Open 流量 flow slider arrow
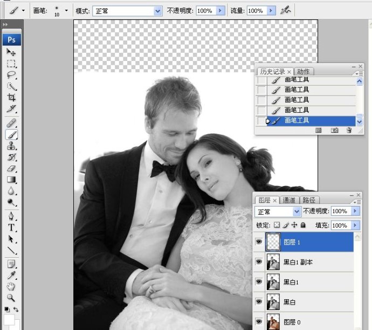 click(x=271, y=11)
